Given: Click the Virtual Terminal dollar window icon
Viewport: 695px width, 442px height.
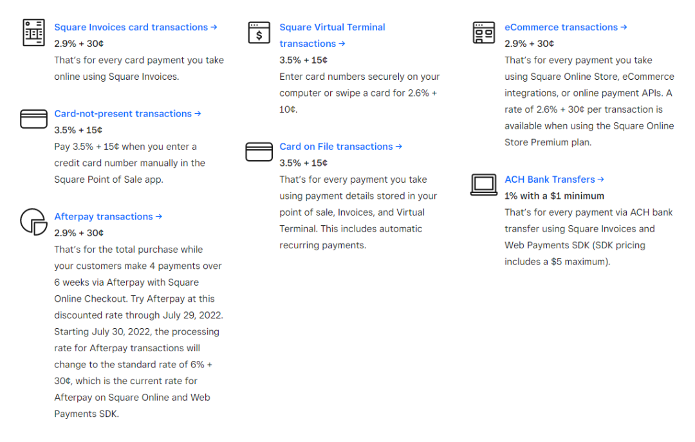Looking at the screenshot, I should point(259,32).
